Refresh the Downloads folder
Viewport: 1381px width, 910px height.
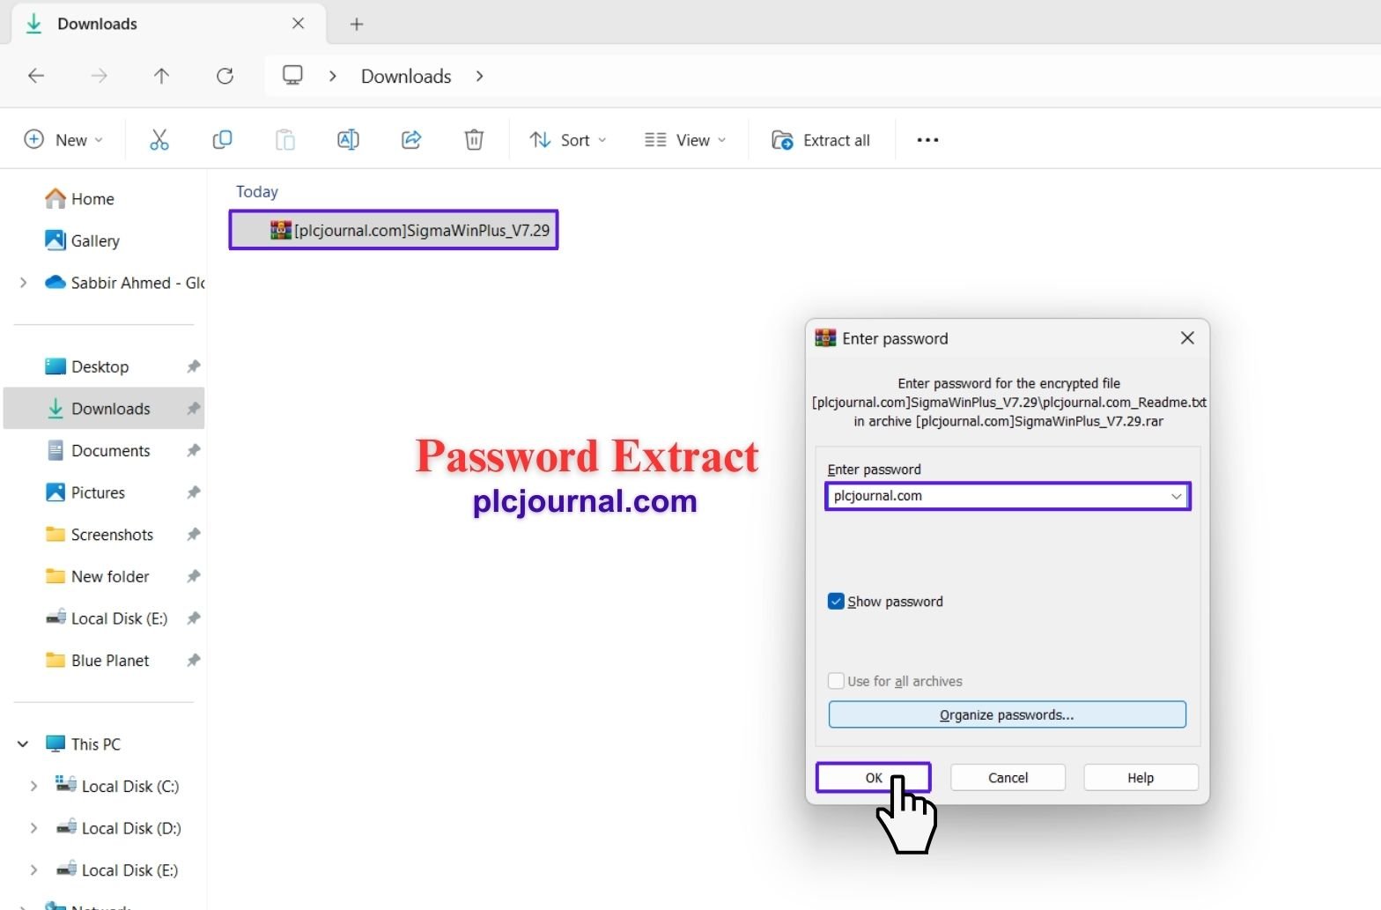tap(225, 76)
